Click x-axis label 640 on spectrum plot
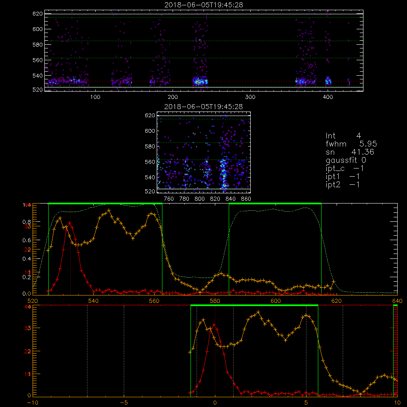Image resolution: width=407 pixels, height=407 pixels. coord(397,301)
